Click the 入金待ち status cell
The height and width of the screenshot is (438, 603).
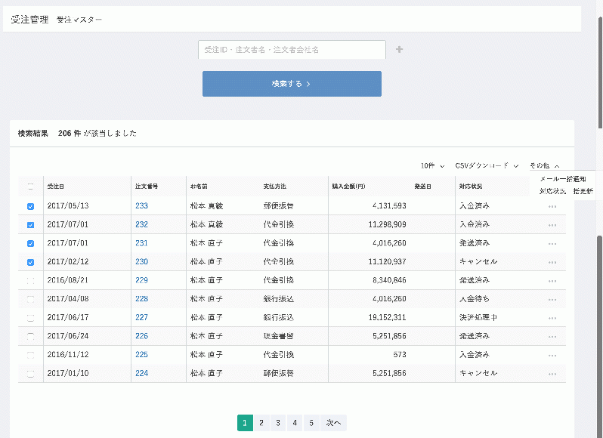(475, 299)
